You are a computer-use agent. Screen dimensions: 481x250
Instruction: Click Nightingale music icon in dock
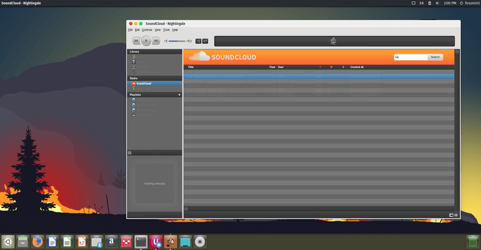pos(170,242)
